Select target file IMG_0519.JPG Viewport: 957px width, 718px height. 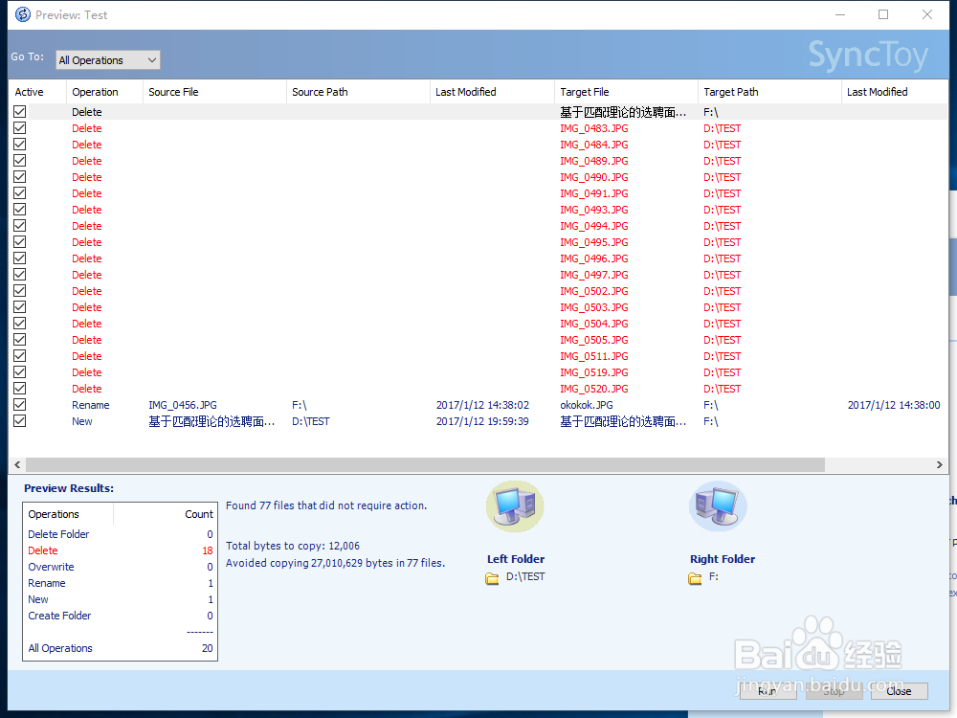tap(594, 372)
